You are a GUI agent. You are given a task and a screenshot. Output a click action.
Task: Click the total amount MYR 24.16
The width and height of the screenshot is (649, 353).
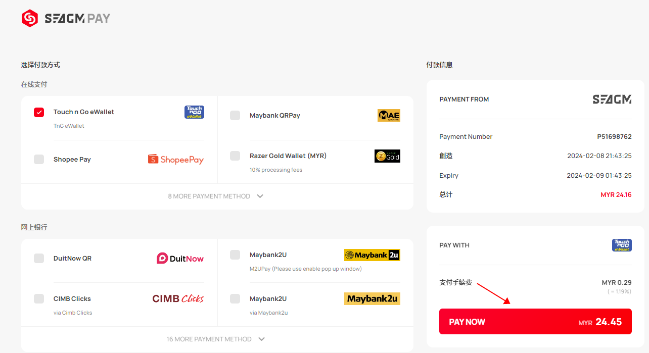tap(616, 195)
